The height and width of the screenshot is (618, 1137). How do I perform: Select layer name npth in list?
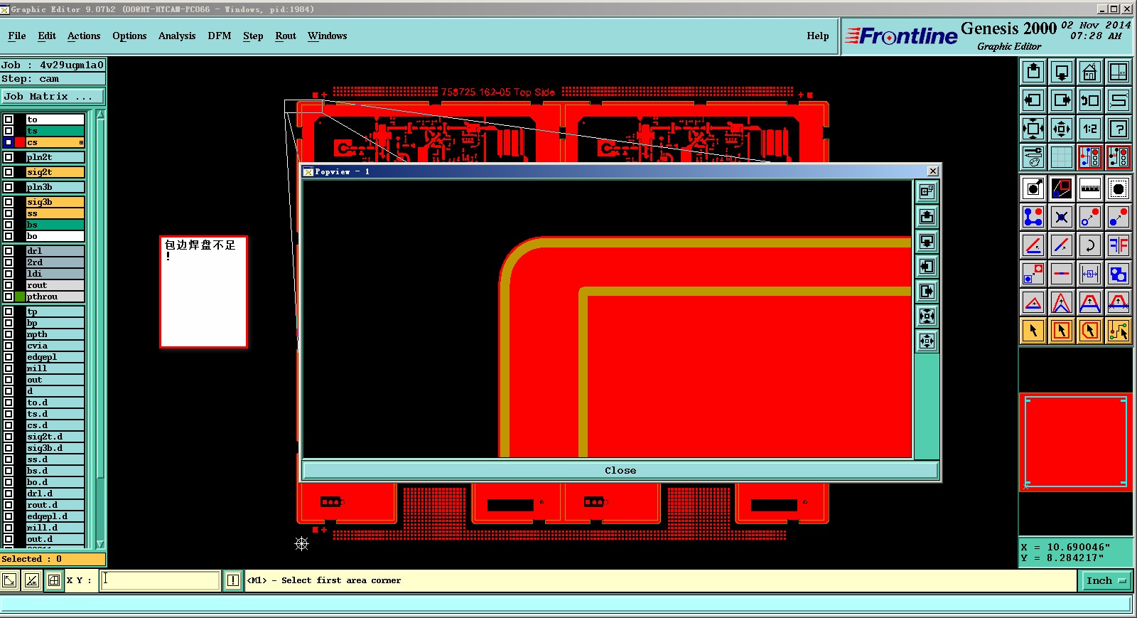pyautogui.click(x=55, y=334)
